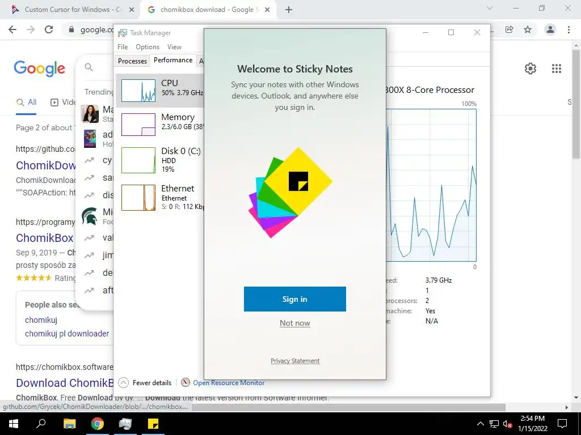Viewport: 581px width, 435px height.
Task: Open Task Manager Options menu
Action: pos(148,47)
